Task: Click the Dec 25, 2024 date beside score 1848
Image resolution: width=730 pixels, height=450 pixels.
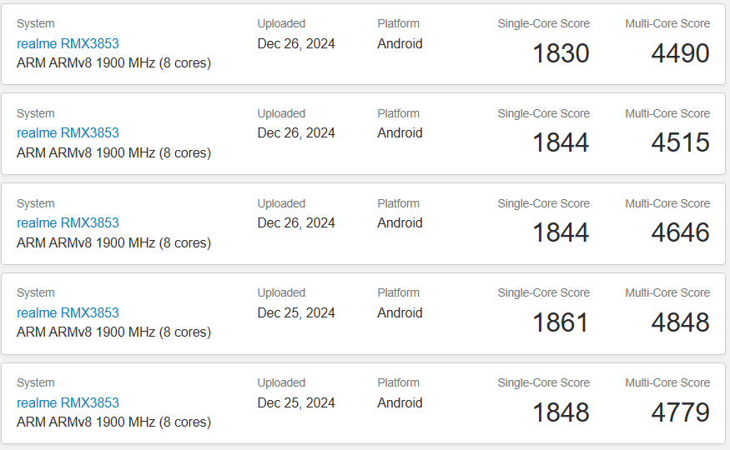Action: click(x=296, y=402)
